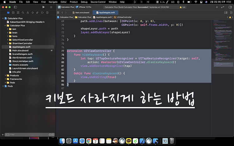Open the Product menu
234x146 pixels.
[x=74, y=2]
